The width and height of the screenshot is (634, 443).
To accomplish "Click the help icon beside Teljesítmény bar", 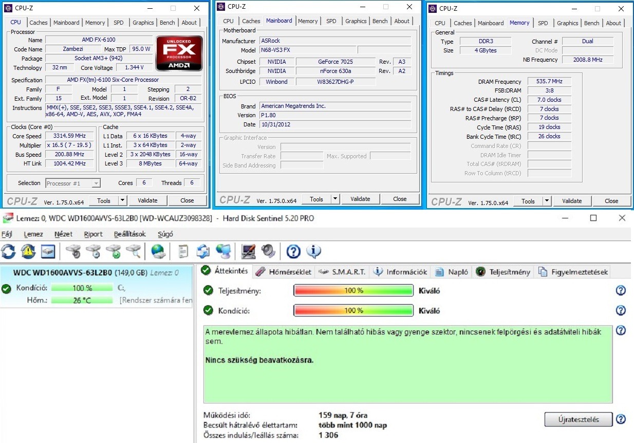I will 621,291.
